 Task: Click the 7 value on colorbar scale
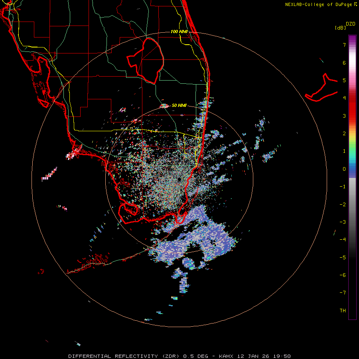point(344,45)
